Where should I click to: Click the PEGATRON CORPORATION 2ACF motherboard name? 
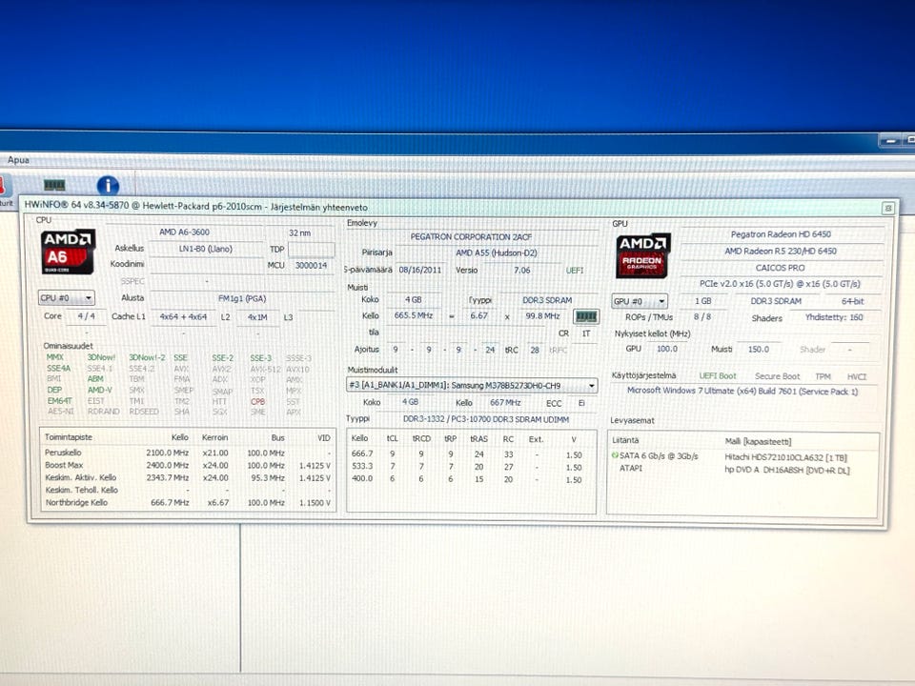[x=471, y=237]
